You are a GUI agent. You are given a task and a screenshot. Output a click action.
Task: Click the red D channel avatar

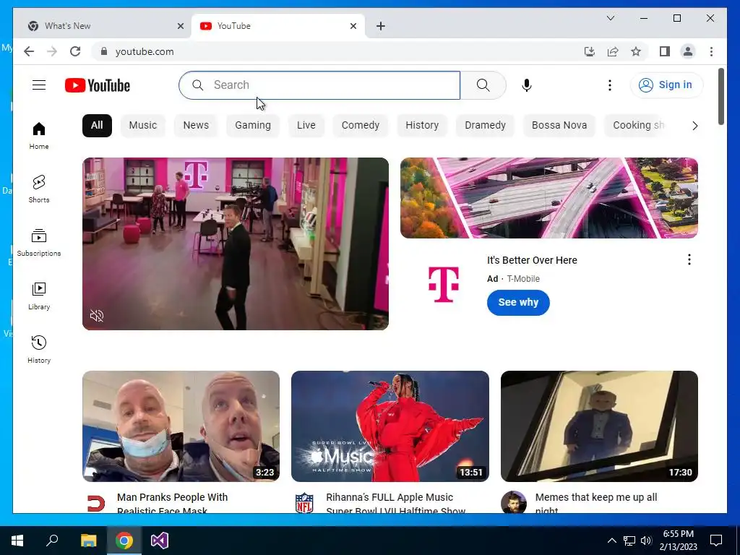[96, 503]
